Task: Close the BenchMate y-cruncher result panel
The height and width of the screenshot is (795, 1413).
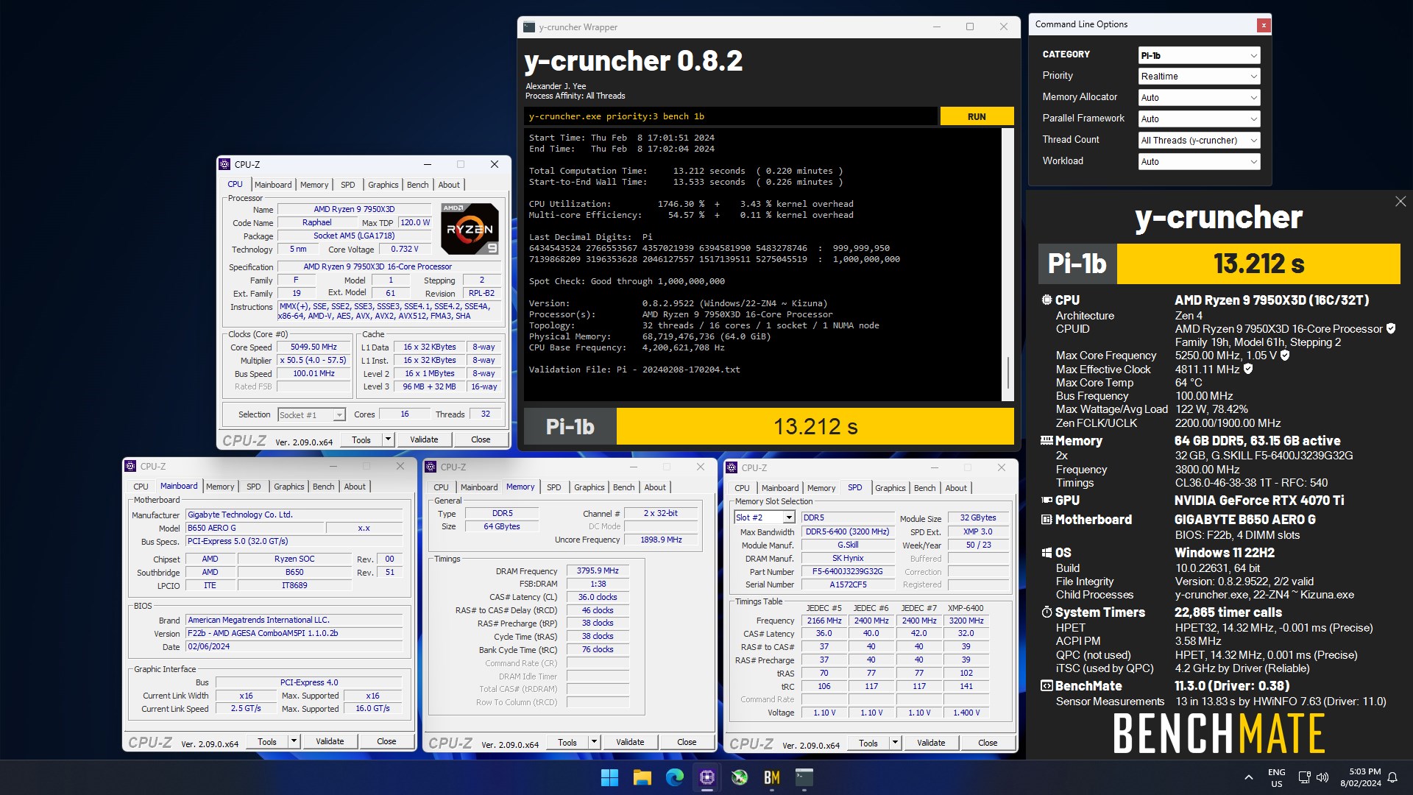Action: pos(1400,202)
